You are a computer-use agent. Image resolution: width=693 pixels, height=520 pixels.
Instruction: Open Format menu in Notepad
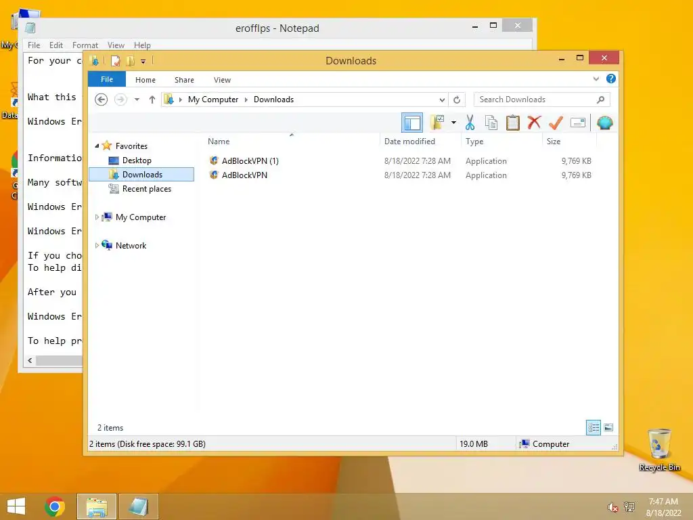85,45
